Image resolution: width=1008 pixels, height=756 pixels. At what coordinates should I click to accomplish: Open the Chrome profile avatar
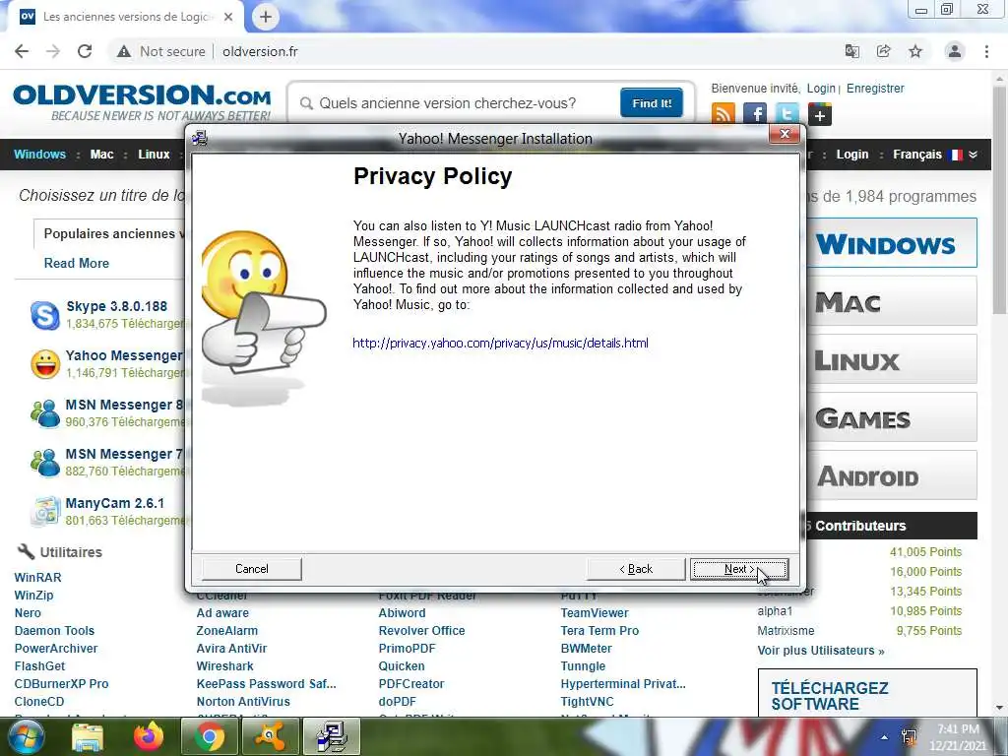(x=955, y=51)
